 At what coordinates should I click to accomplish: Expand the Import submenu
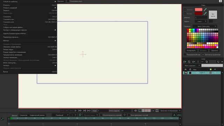[x=29, y=41]
